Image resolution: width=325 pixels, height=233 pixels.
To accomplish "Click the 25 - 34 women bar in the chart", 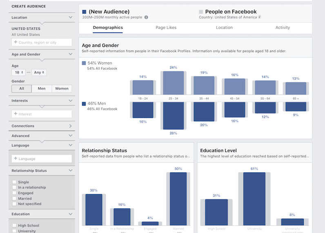I will coord(174,83).
